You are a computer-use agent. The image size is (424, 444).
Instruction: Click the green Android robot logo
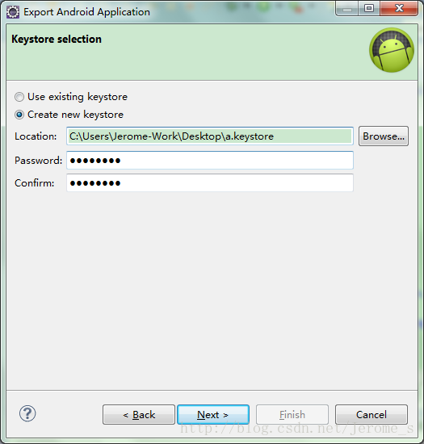[392, 50]
